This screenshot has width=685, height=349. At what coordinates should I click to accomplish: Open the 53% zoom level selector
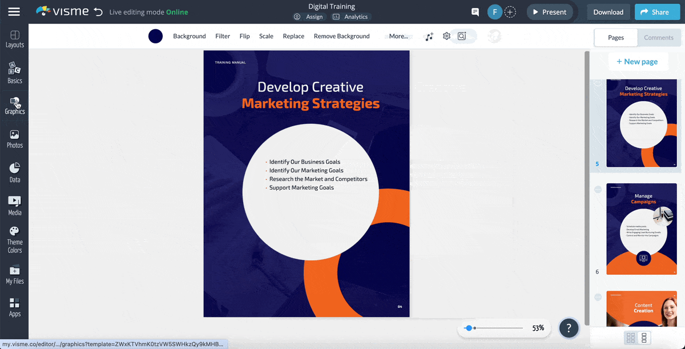(537, 328)
